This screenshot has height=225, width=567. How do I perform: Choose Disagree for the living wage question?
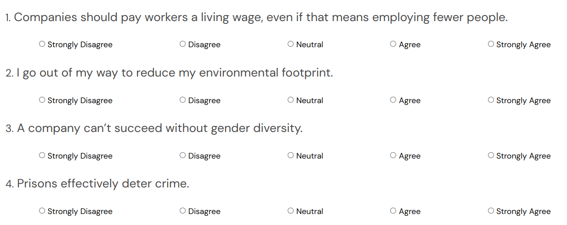(183, 44)
